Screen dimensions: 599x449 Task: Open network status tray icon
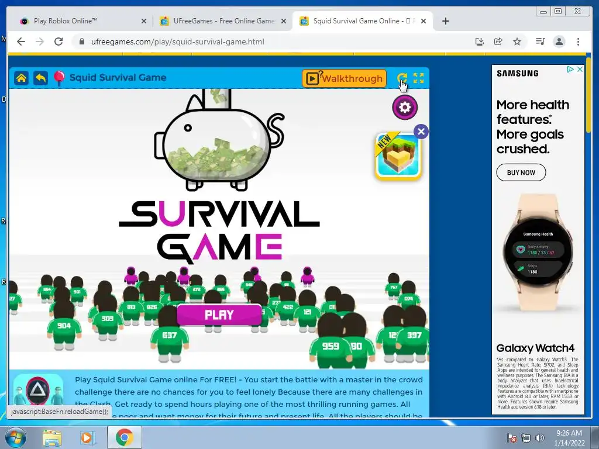526,438
